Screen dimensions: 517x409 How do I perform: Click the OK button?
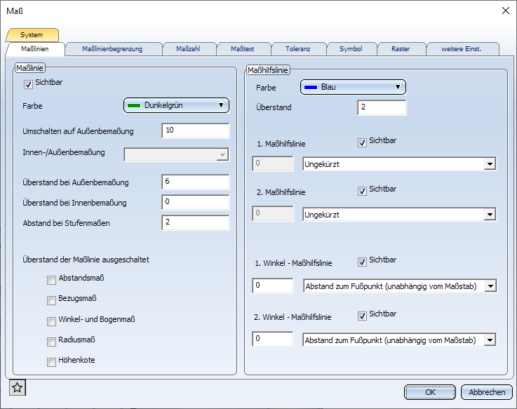430,392
